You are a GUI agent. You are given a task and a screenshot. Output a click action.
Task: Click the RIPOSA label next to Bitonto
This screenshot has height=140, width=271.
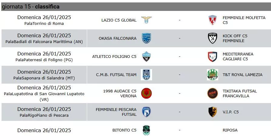(230, 130)
